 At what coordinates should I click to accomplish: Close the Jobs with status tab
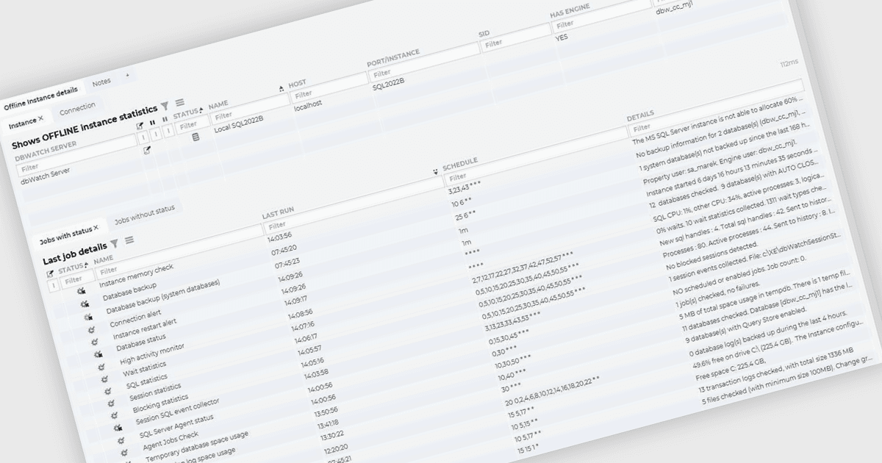96,229
